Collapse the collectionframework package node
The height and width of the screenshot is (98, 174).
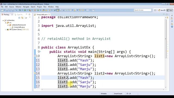click(x=8, y=25)
